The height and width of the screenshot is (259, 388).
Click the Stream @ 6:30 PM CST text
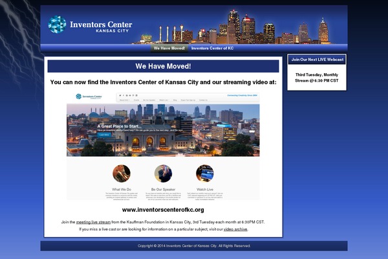click(317, 80)
